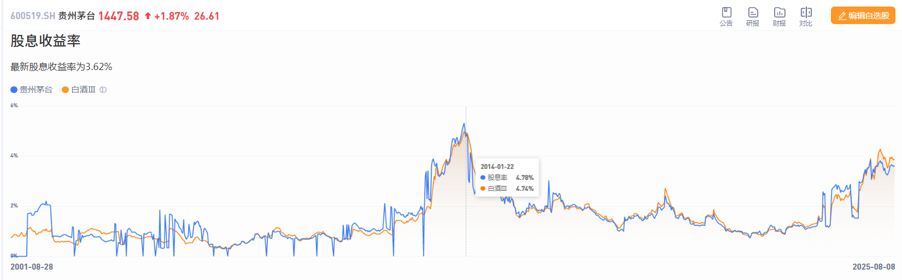
Task: Click the 股息收益率 section heading
Action: point(45,41)
